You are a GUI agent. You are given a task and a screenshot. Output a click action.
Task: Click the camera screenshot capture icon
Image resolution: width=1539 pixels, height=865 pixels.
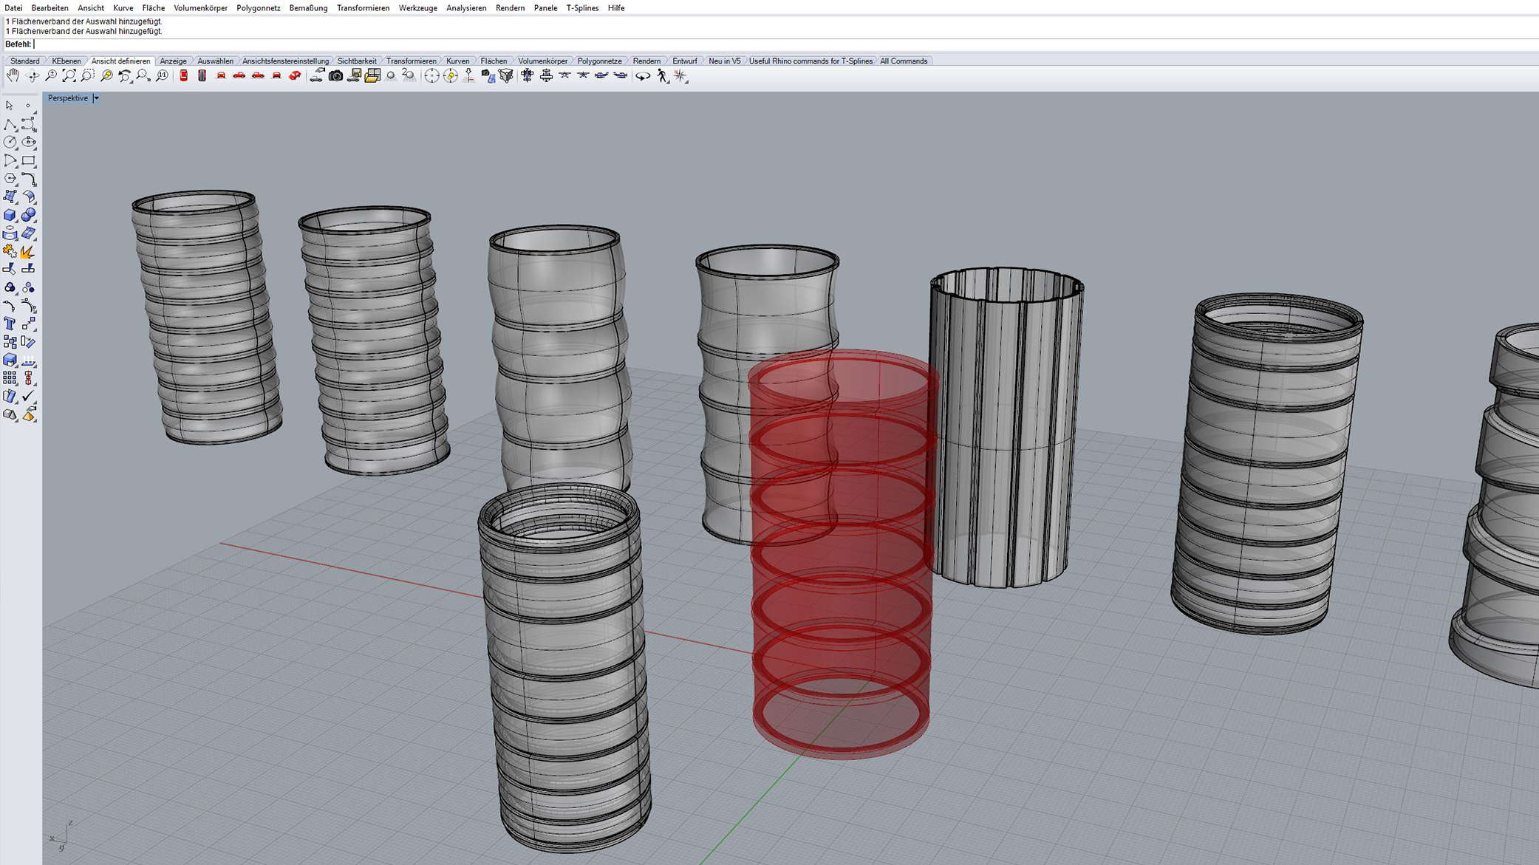click(335, 75)
